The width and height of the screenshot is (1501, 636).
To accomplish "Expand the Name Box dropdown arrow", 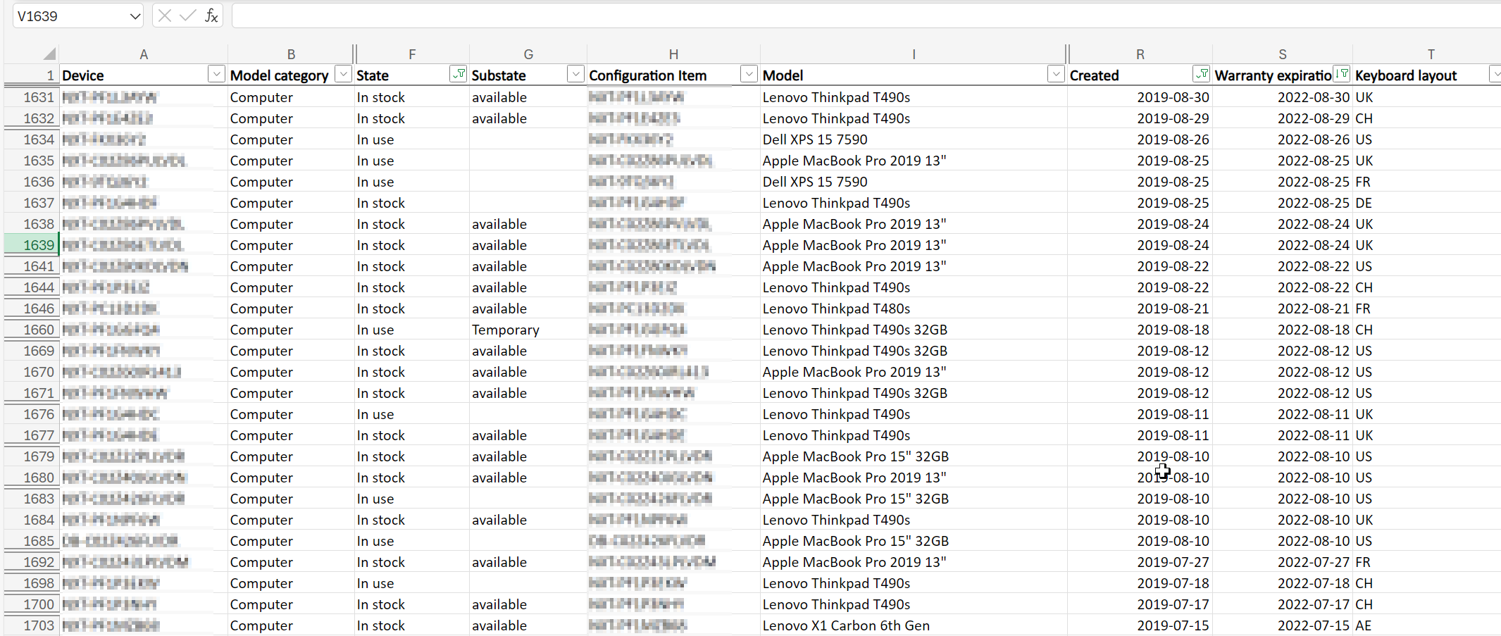I will (x=135, y=16).
